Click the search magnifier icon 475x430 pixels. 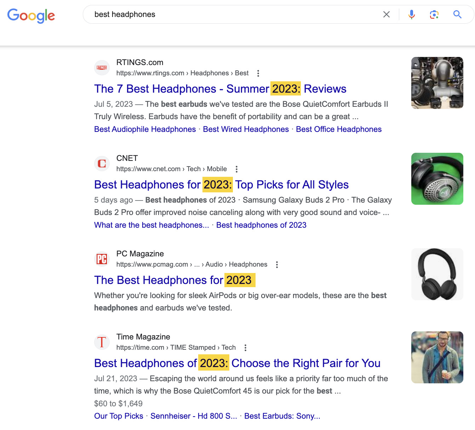(457, 14)
